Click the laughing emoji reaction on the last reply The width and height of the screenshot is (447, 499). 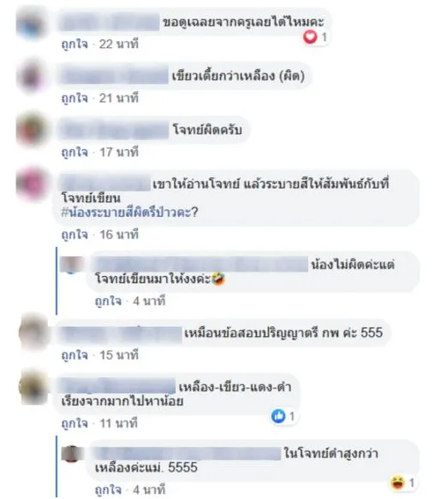point(397,483)
